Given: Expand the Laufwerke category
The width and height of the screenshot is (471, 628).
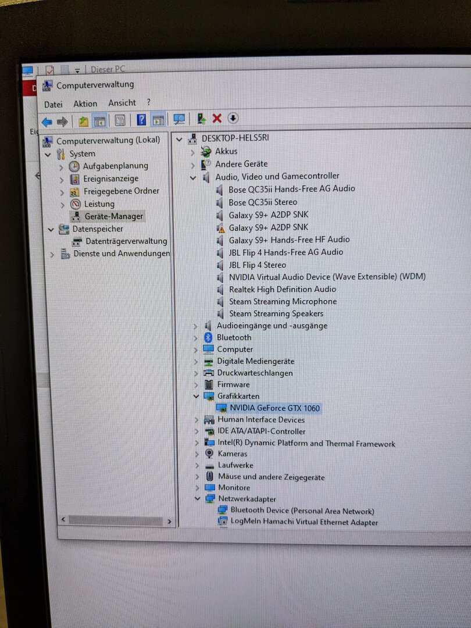Looking at the screenshot, I should (197, 465).
